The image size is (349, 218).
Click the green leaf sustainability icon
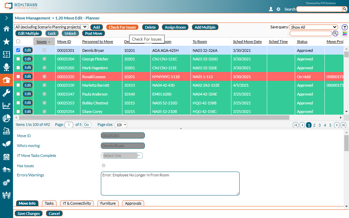tap(6, 144)
